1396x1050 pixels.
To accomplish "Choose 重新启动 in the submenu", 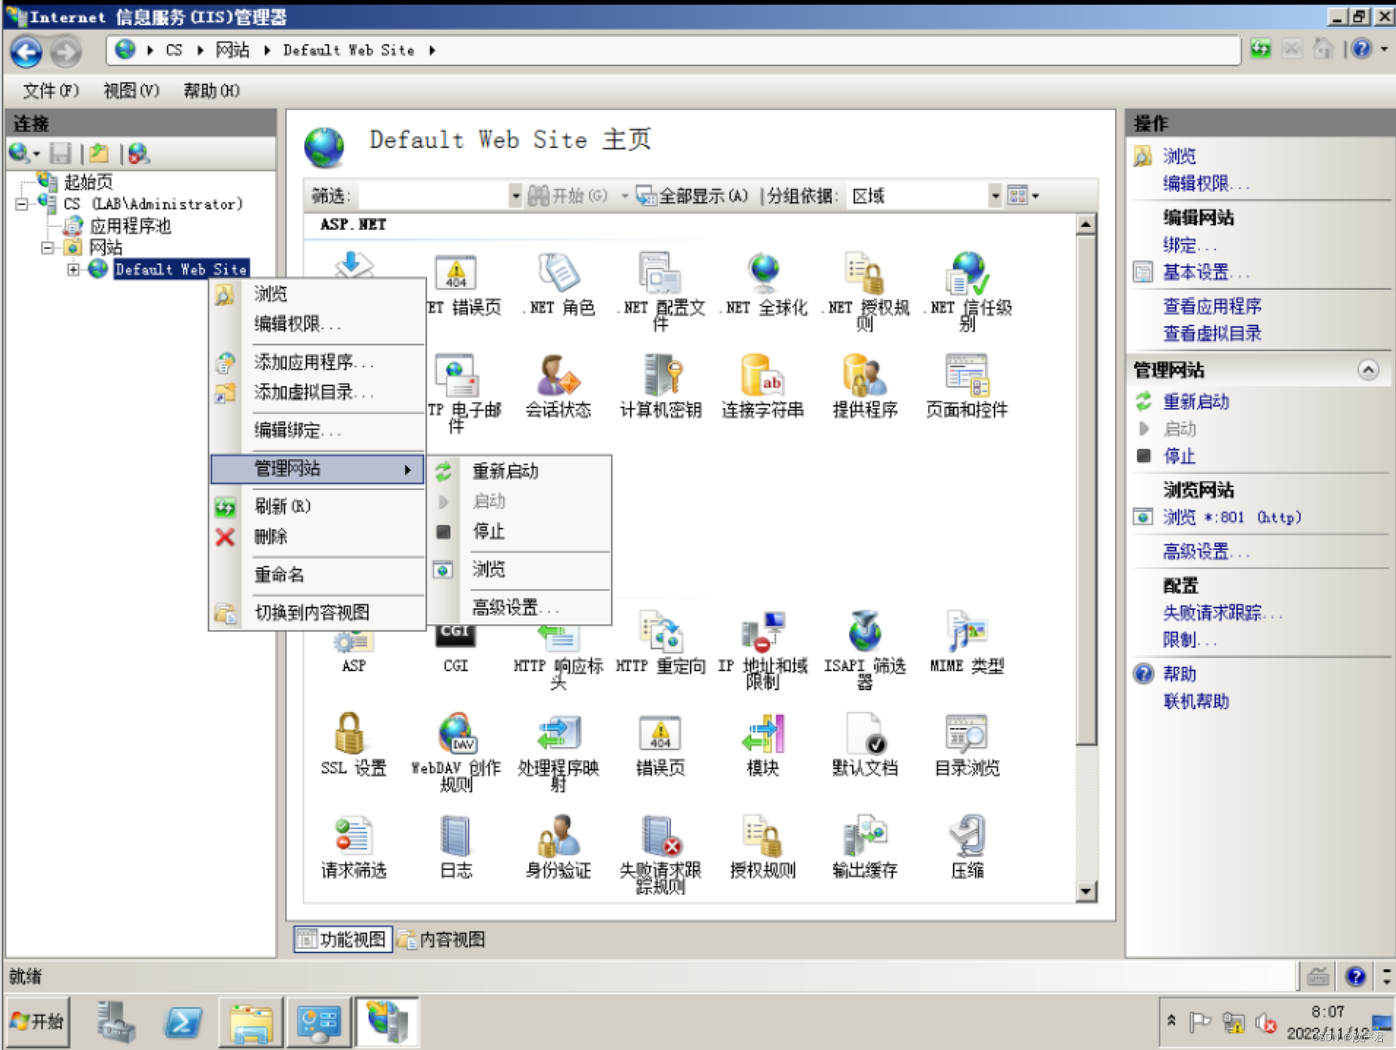I will (519, 471).
